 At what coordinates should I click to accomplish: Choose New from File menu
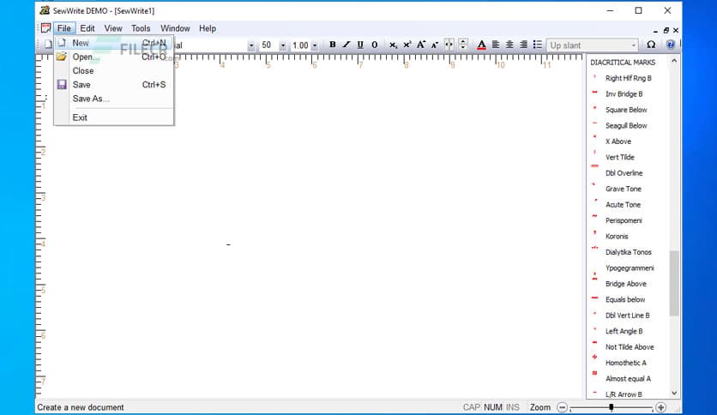pyautogui.click(x=114, y=43)
